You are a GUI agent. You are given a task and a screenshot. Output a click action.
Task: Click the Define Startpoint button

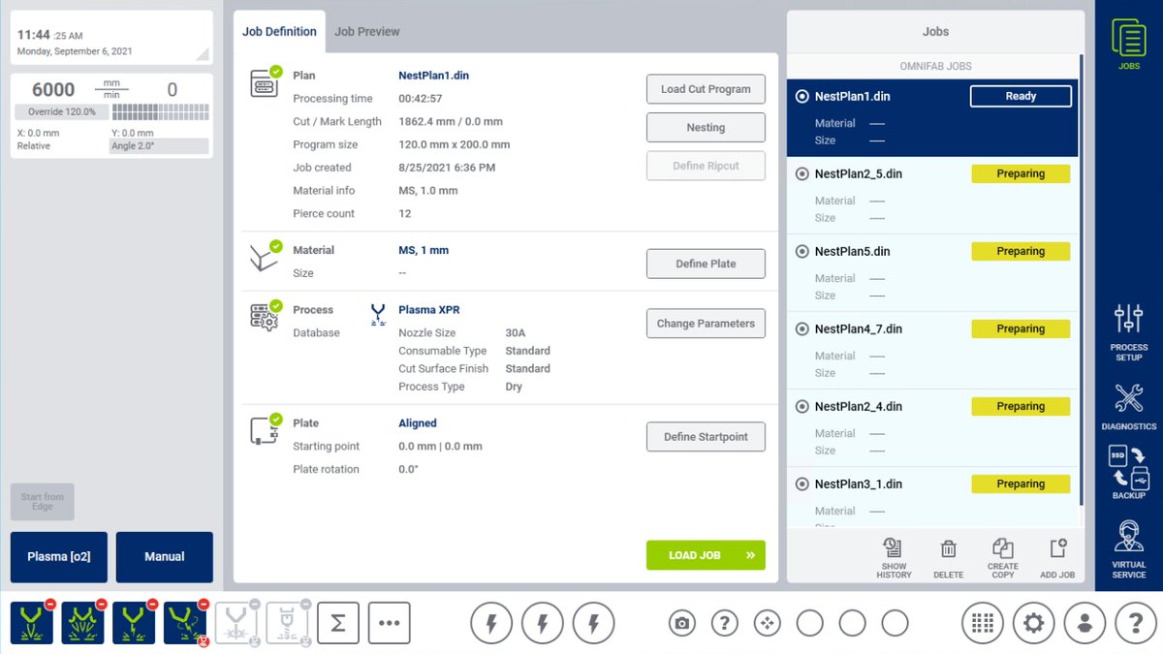(x=706, y=437)
